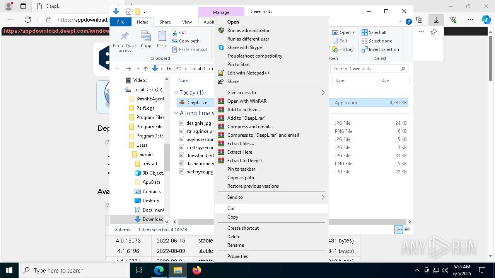Select Add to archive... option
The width and height of the screenshot is (495, 278).
[244, 110]
